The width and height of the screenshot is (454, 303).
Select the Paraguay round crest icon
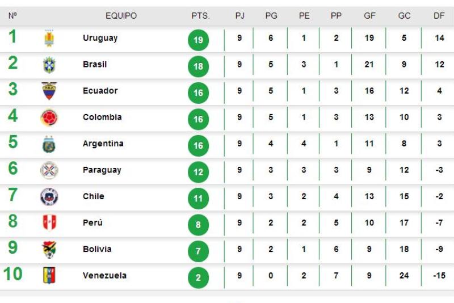click(x=49, y=170)
